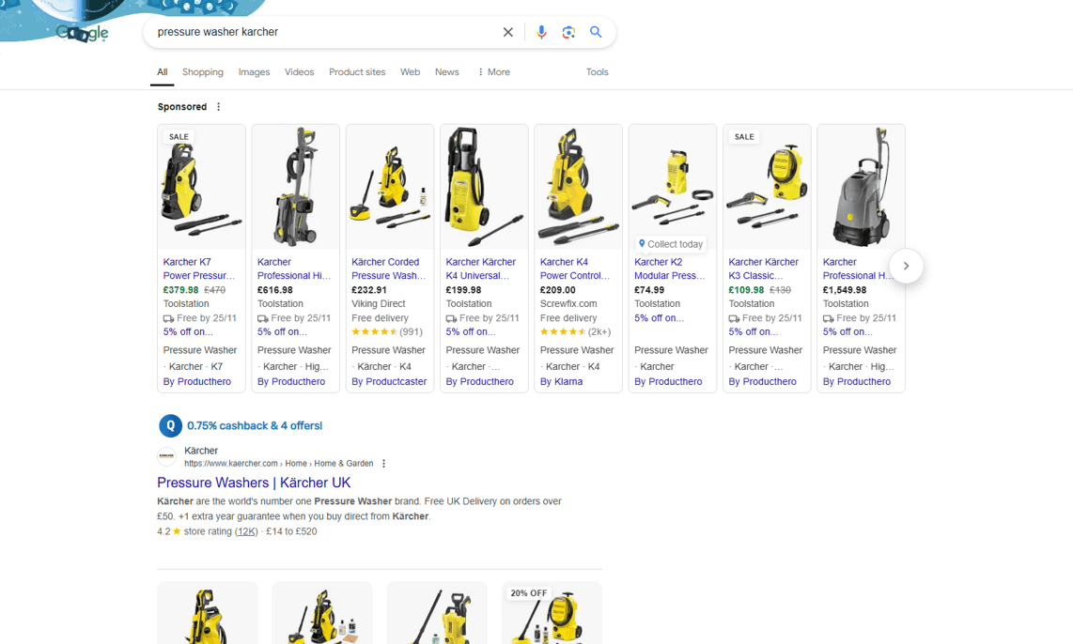Switch to the Images tab
1073x644 pixels.
(x=254, y=71)
